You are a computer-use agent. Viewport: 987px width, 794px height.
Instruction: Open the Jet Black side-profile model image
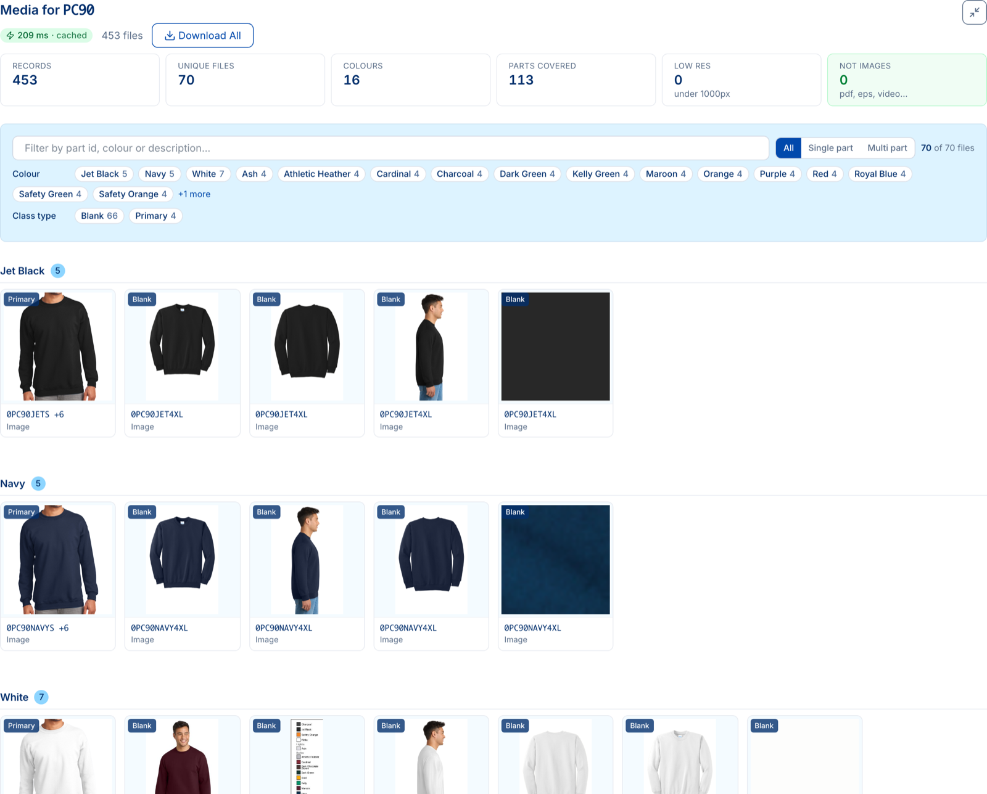(x=431, y=346)
